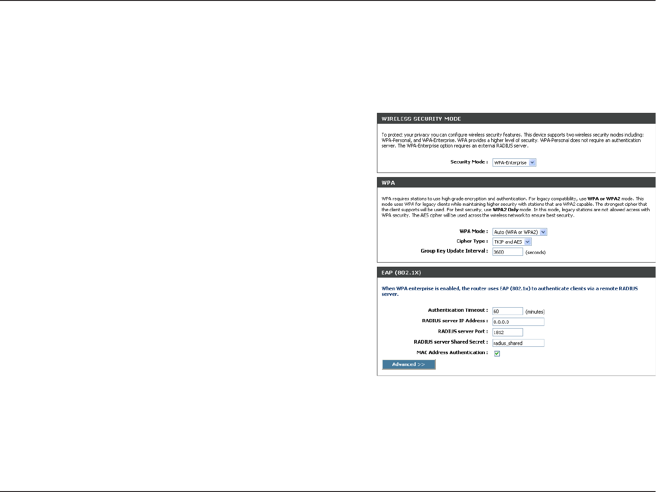
Task: Click the Authentication Timeout field
Action: (508, 311)
